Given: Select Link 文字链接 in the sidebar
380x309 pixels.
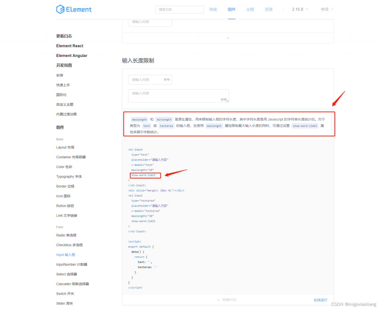Looking at the screenshot, I should [67, 216].
